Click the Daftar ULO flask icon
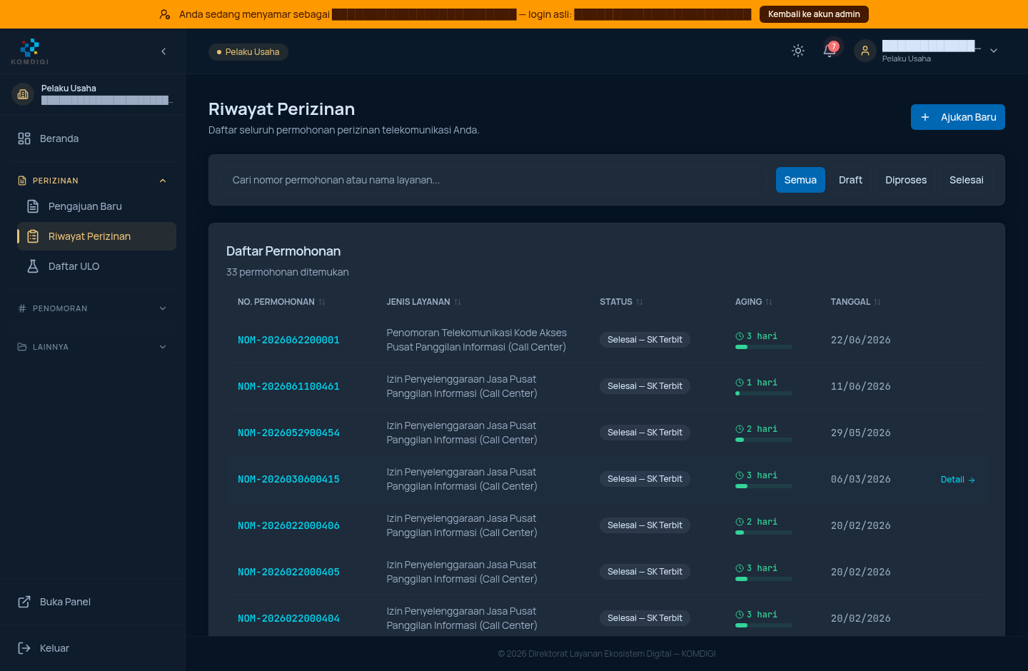Screen dimensions: 1028x671 [33, 266]
